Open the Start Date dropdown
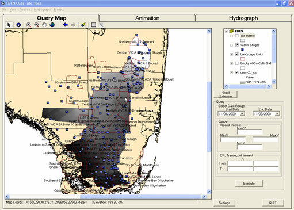 point(242,114)
